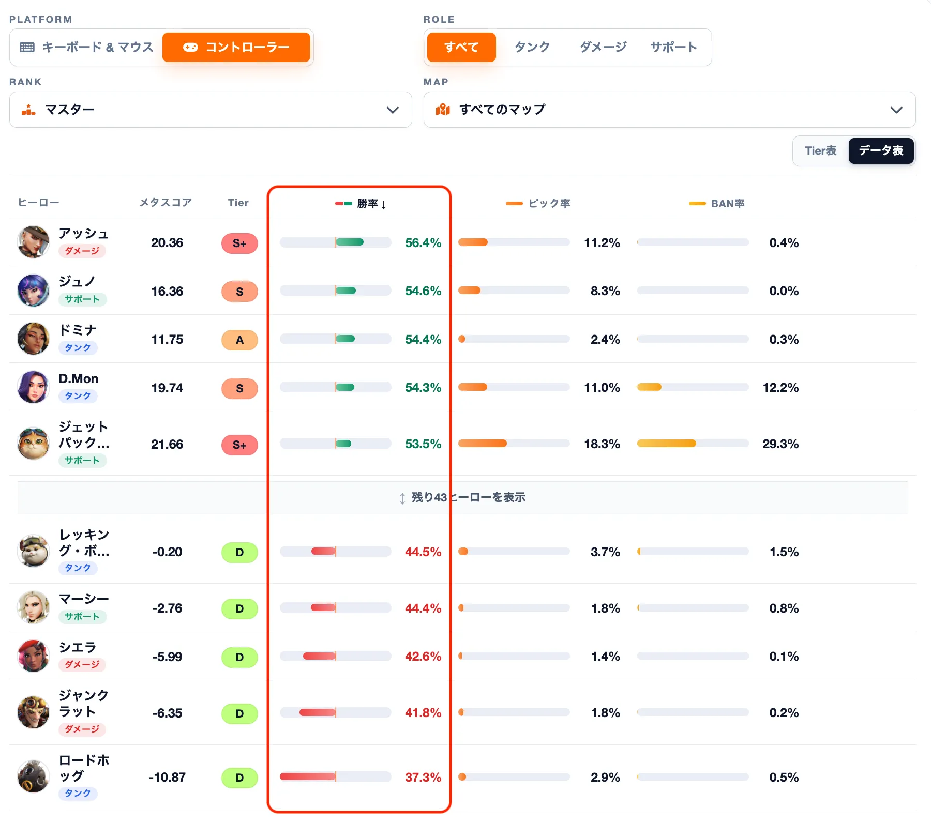
Task: Open Roadhog (ロードホッグ) hero portrait
Action: tap(34, 776)
